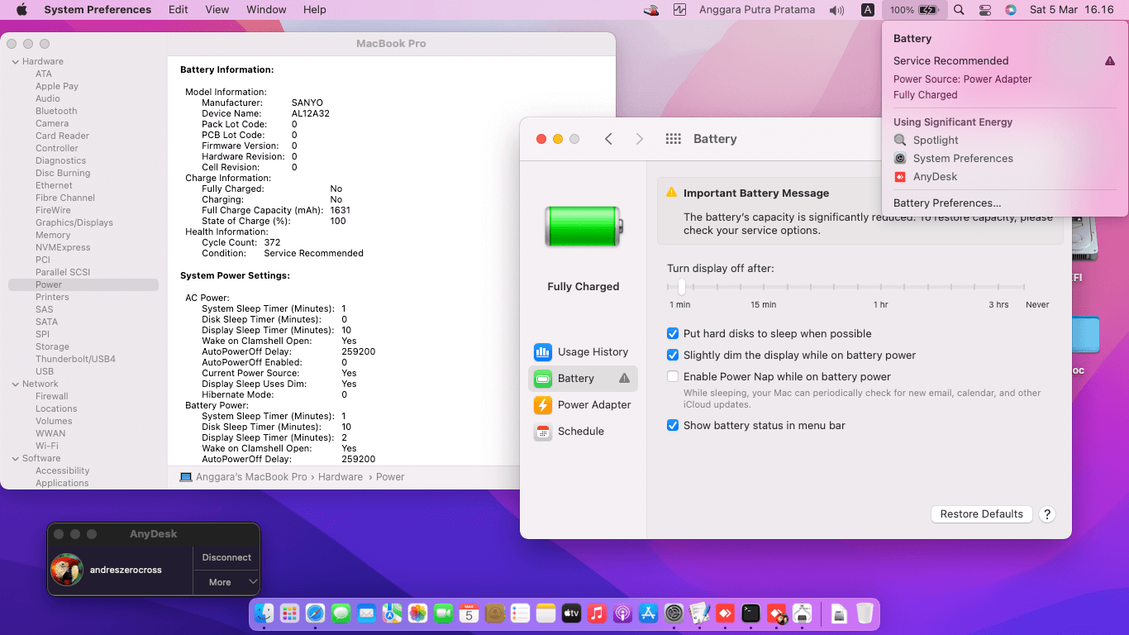1129x635 pixels.
Task: Open App Store dock icon
Action: pos(648,613)
